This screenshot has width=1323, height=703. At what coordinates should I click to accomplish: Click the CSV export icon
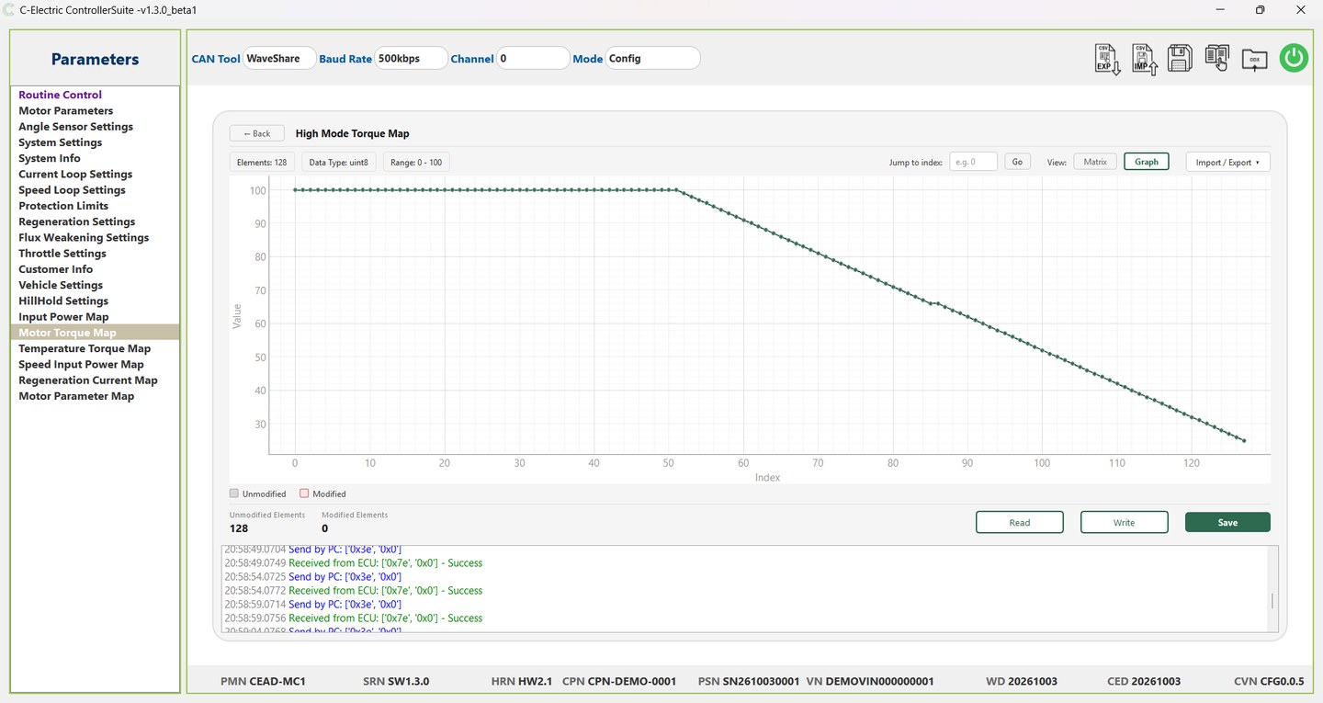(x=1107, y=59)
